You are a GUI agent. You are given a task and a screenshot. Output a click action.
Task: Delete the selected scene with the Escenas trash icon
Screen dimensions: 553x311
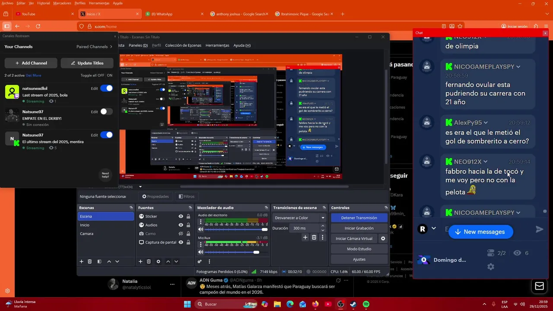[x=90, y=261]
